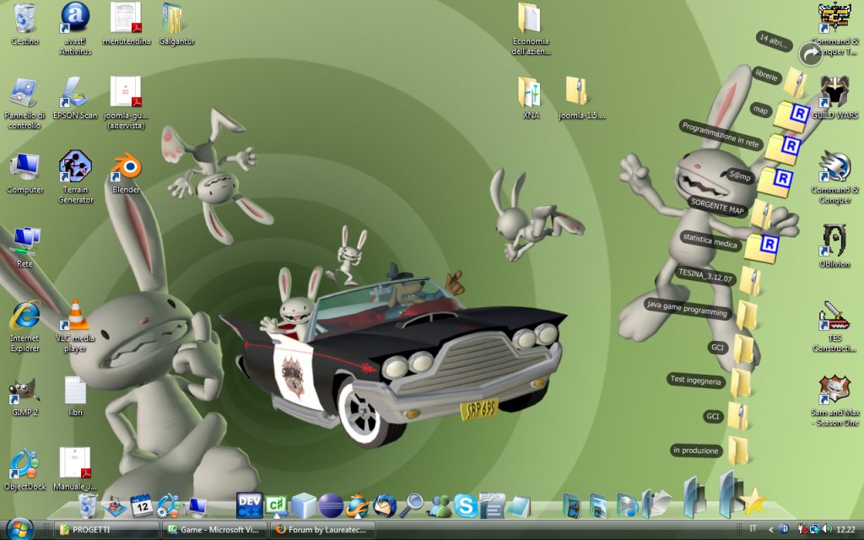Open the Manuale_J... PDF file
Image resolution: width=864 pixels, height=540 pixels.
(75, 469)
